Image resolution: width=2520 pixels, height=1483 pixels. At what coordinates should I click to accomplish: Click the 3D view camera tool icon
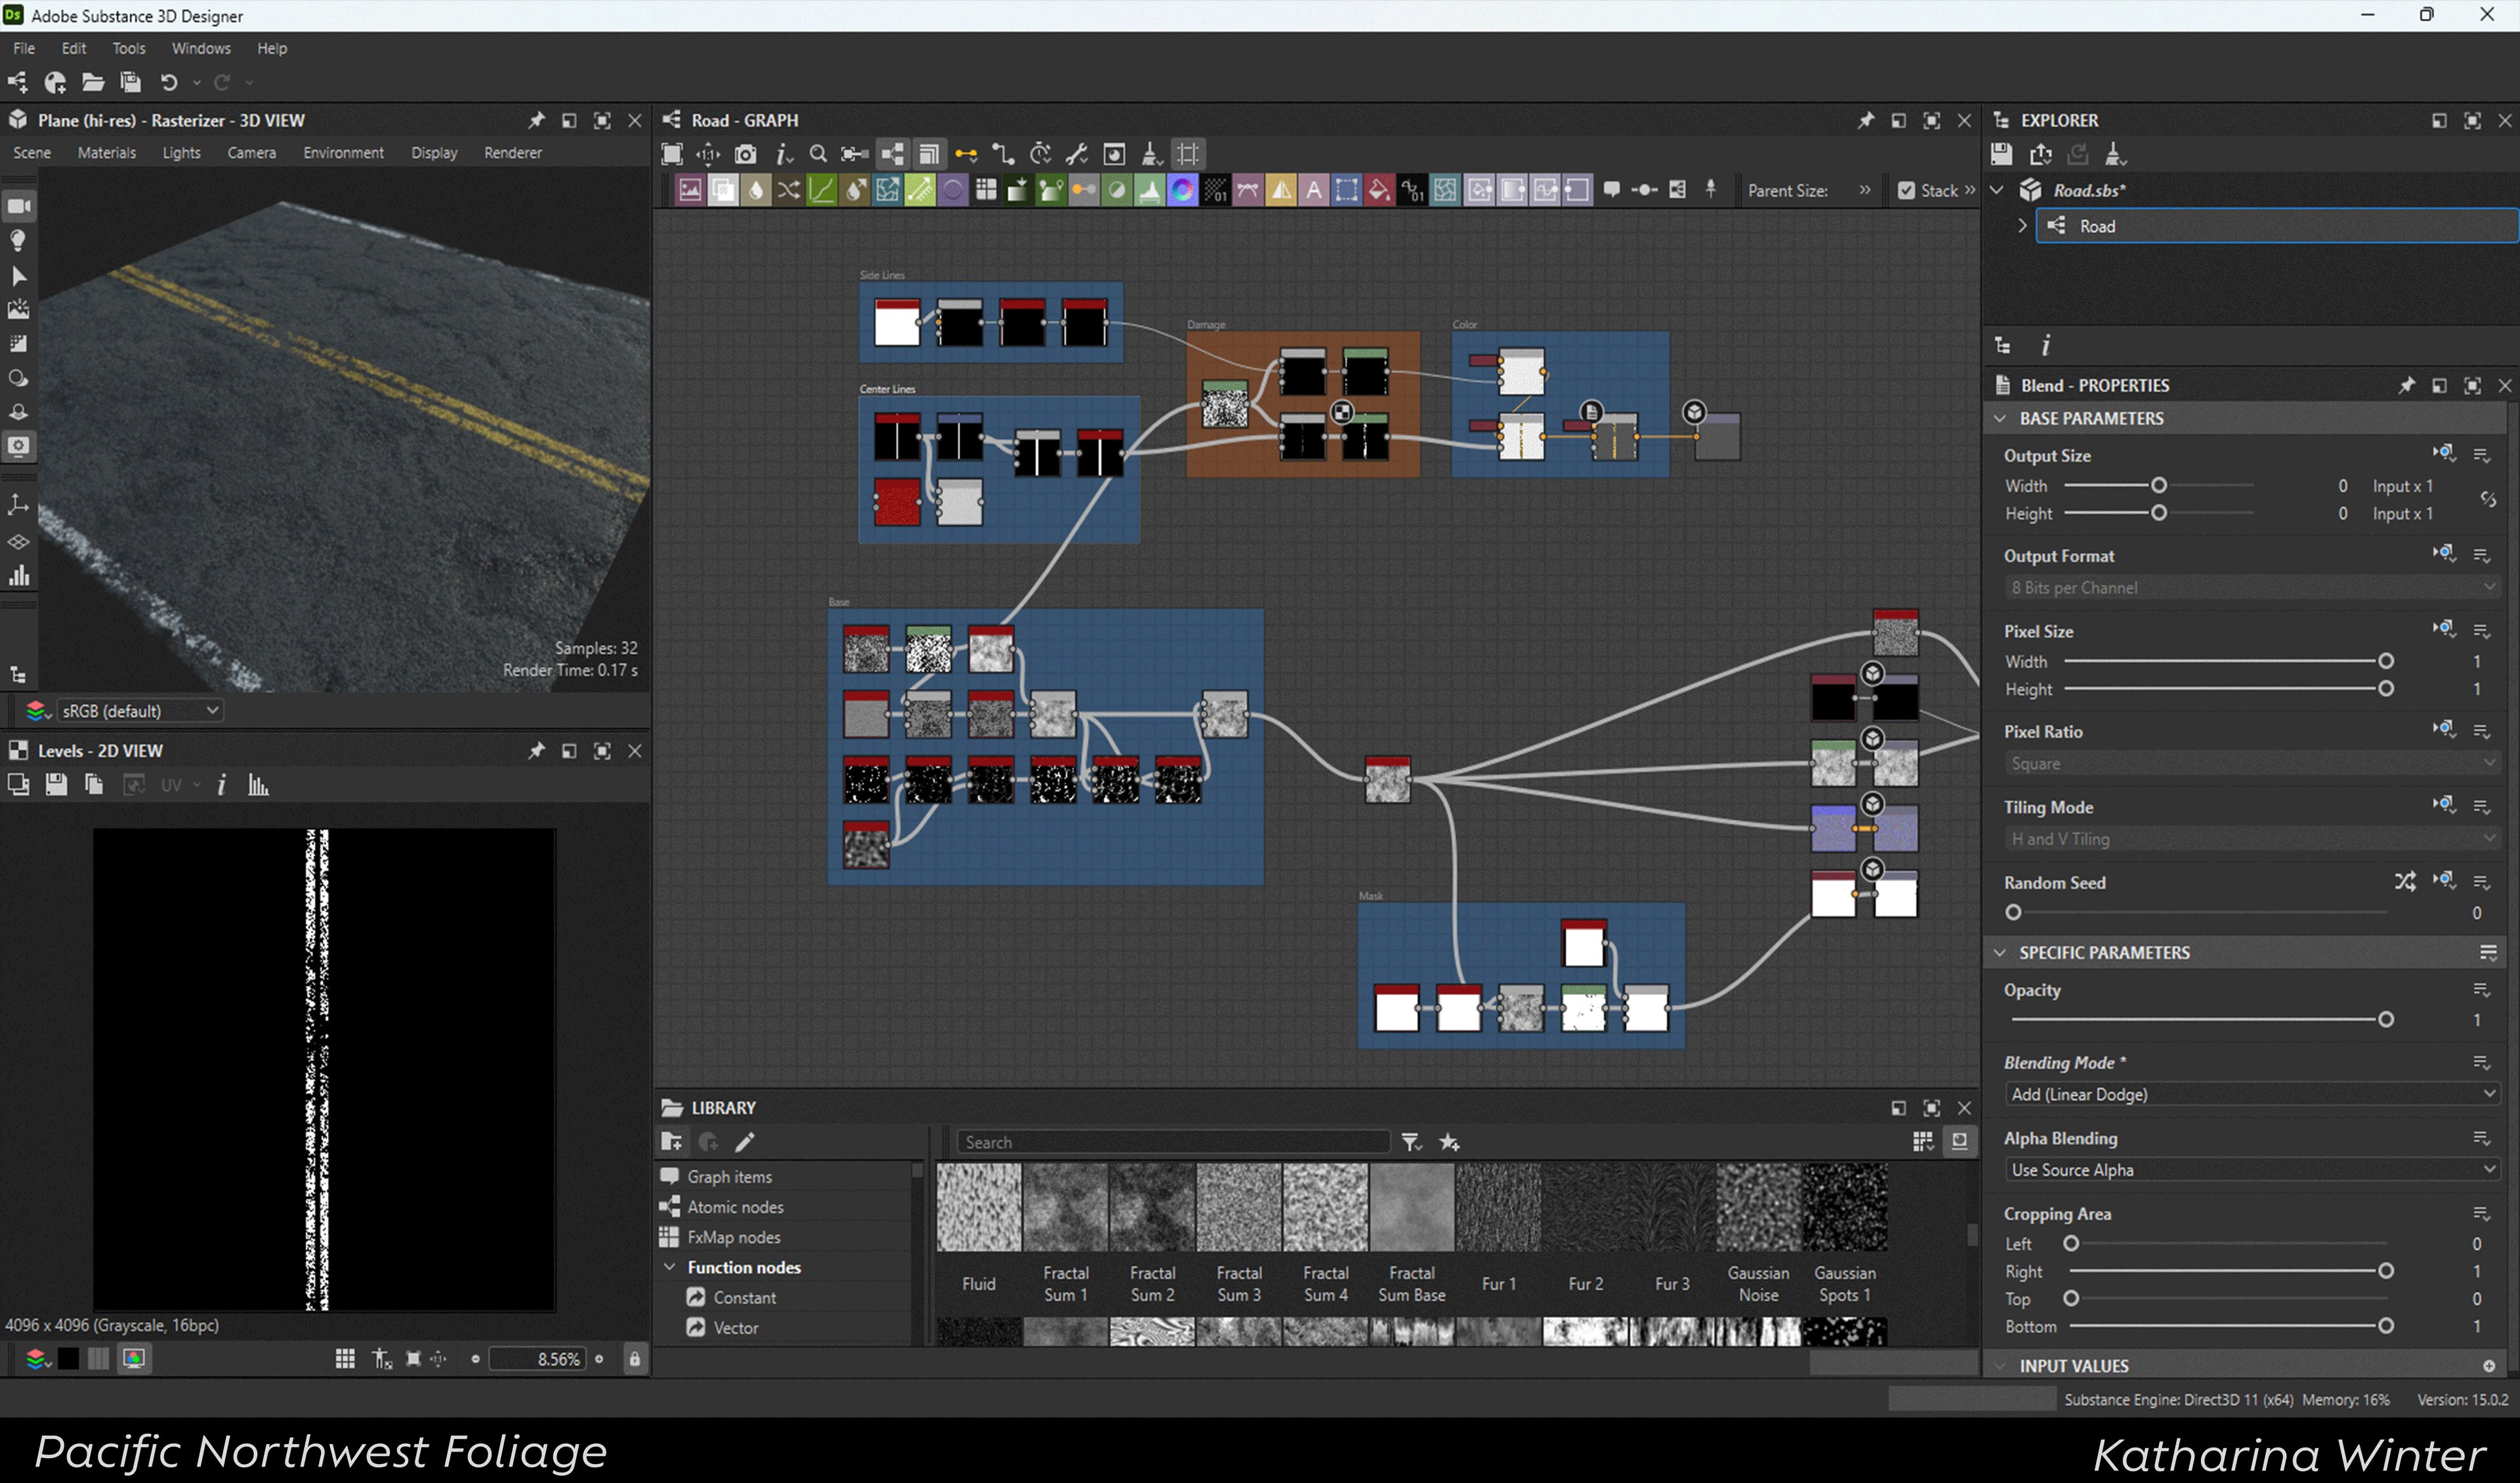[19, 207]
